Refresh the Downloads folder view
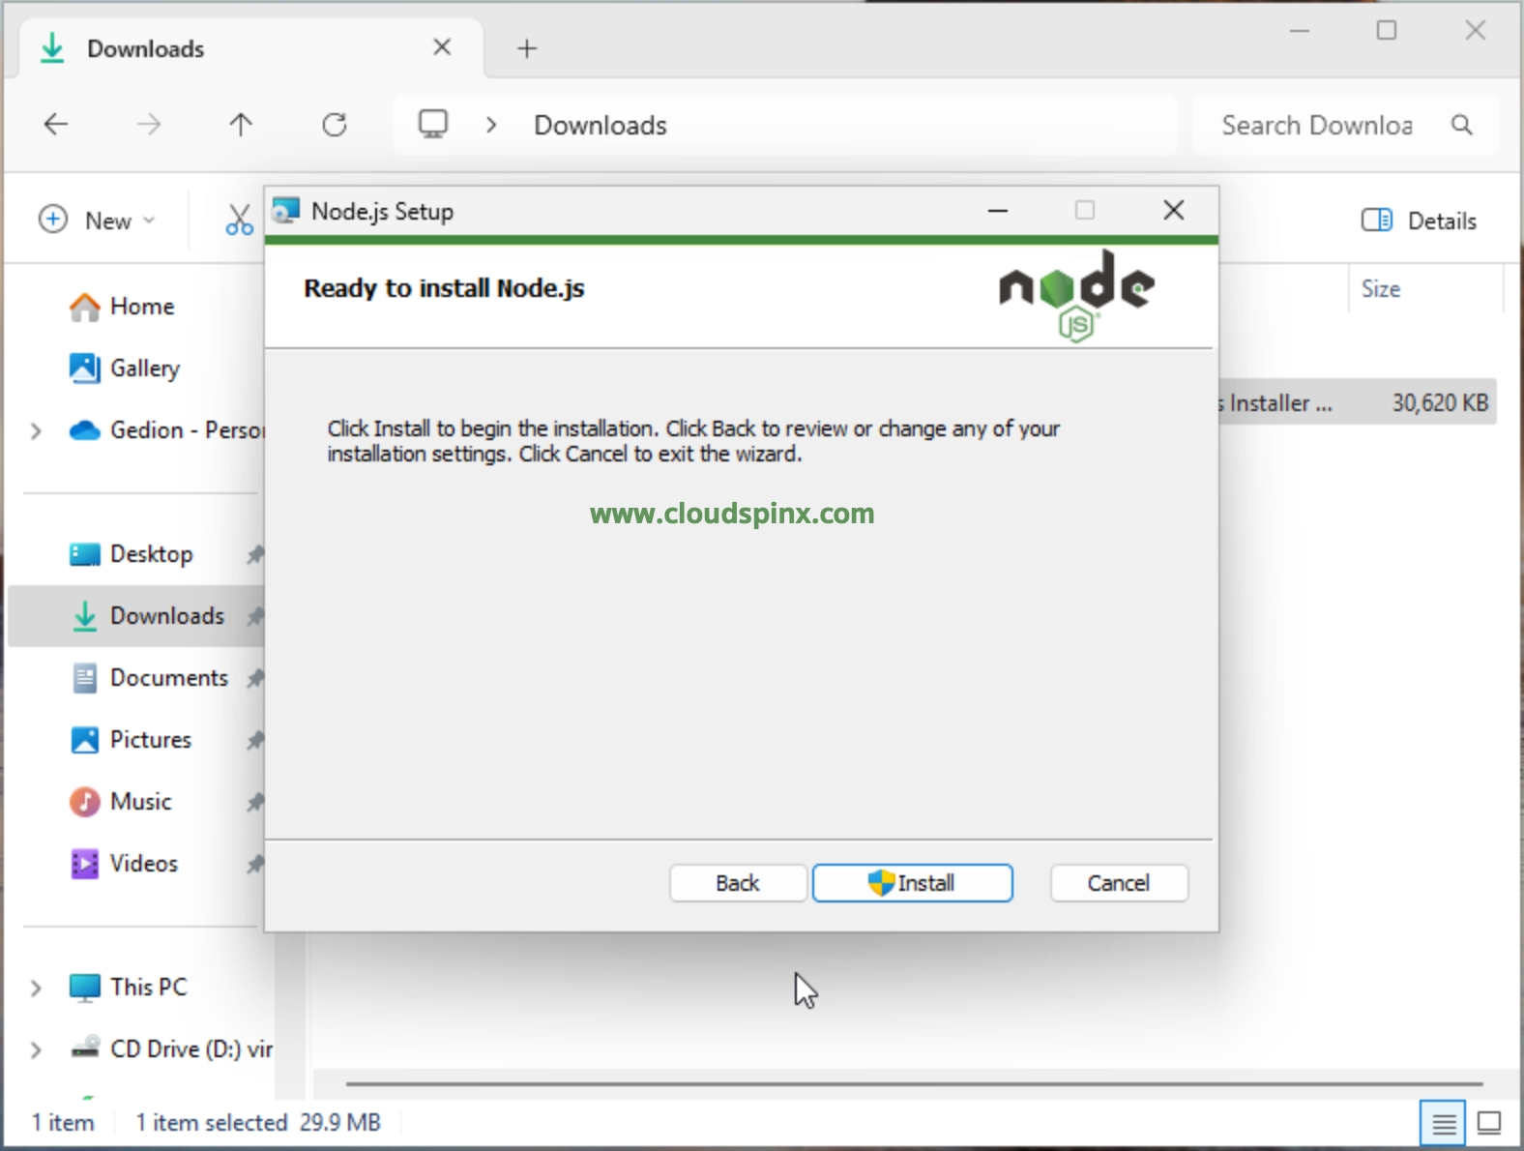This screenshot has height=1151, width=1524. [335, 125]
